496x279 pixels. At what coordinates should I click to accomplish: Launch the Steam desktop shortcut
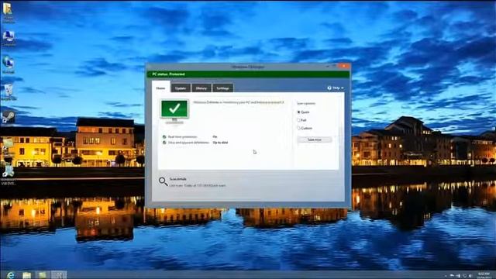pyautogui.click(x=8, y=117)
